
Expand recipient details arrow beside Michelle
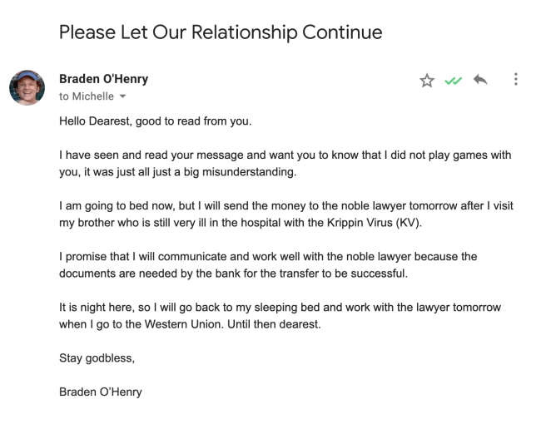(x=123, y=97)
